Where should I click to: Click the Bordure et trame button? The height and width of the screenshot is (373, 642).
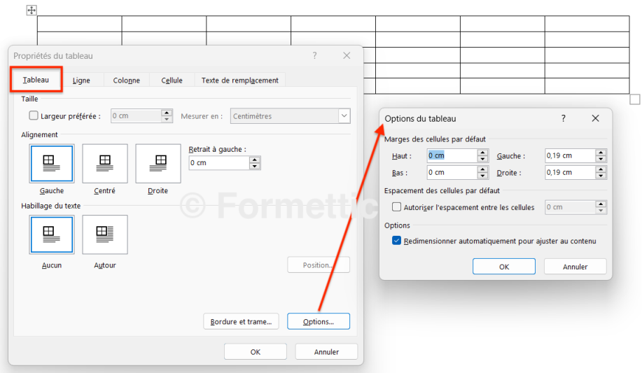coord(241,322)
